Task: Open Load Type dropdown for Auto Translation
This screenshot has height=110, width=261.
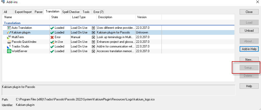Action: [x=93, y=28]
